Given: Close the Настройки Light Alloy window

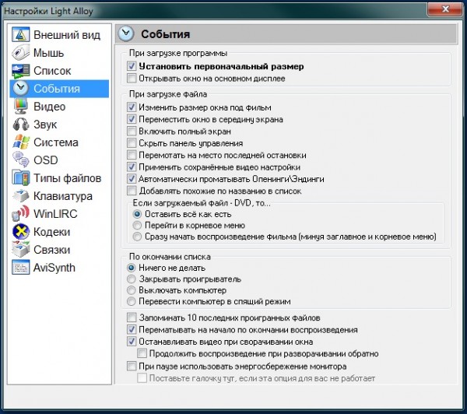Looking at the screenshot, I should point(445,9).
